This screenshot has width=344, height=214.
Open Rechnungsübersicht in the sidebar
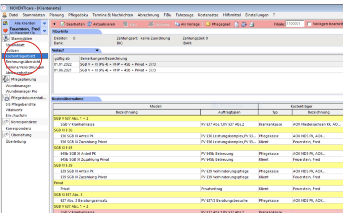coord(23,62)
